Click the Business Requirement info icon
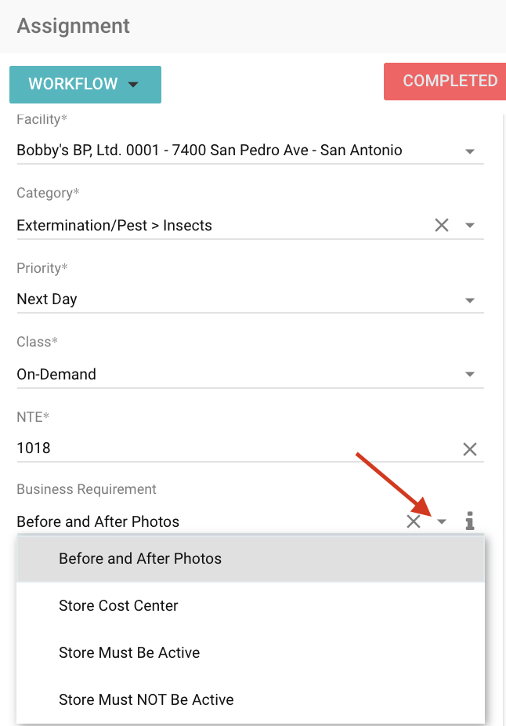The image size is (506, 726). 470,521
